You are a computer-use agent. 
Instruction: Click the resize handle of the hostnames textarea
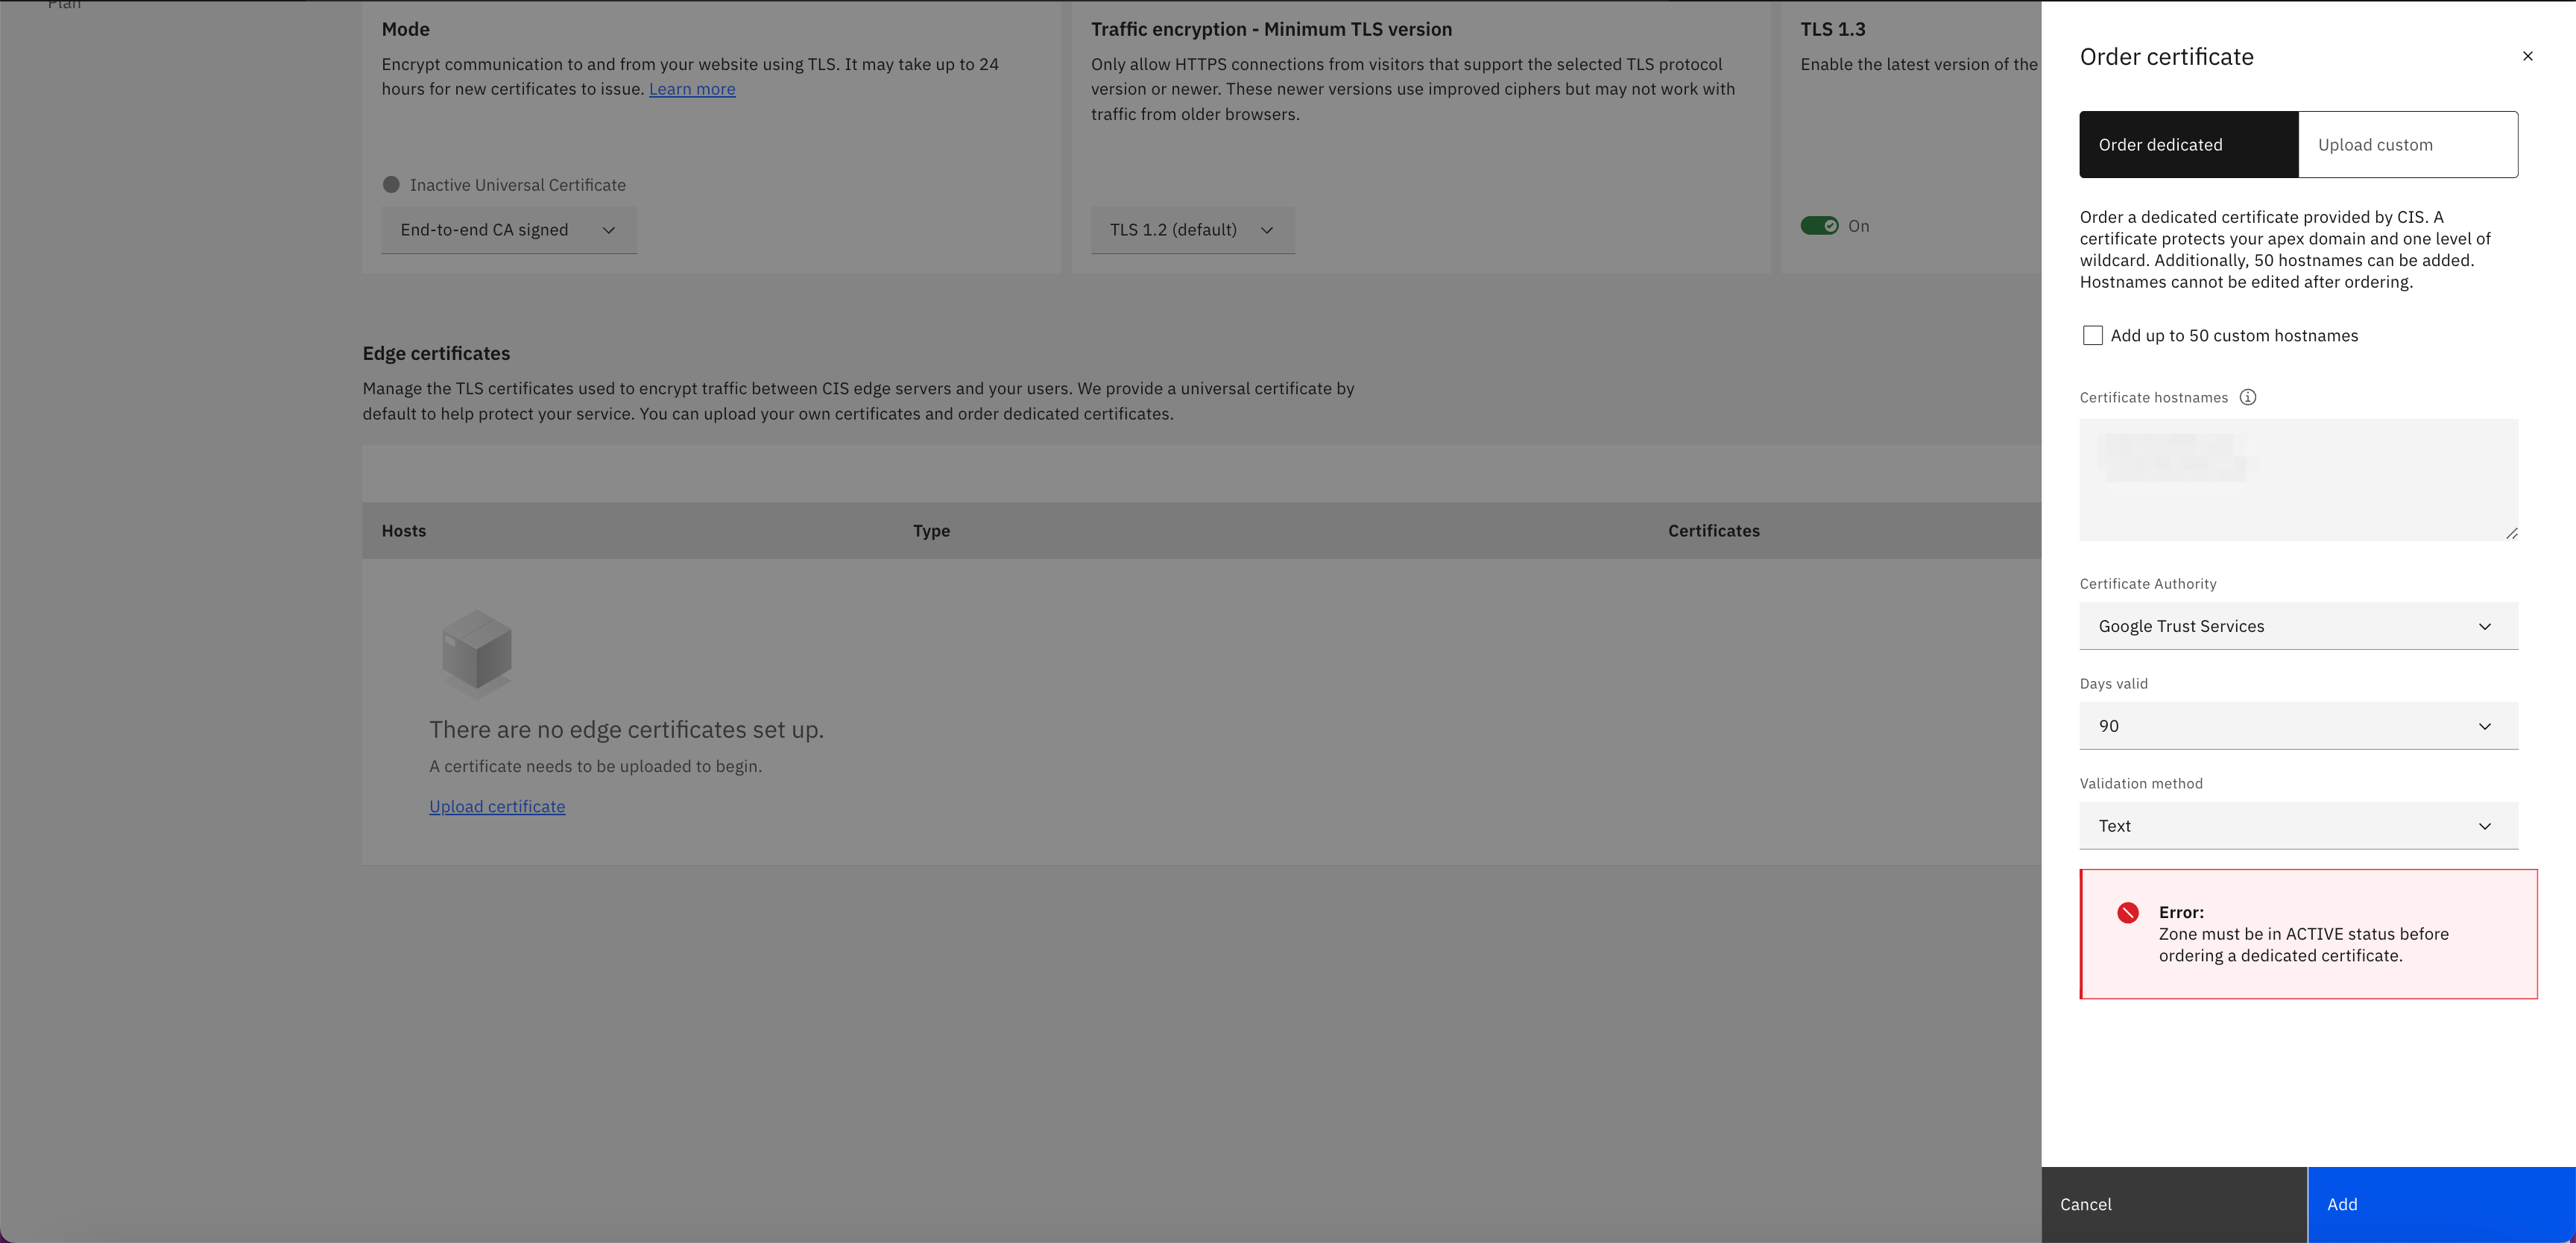(x=2511, y=533)
